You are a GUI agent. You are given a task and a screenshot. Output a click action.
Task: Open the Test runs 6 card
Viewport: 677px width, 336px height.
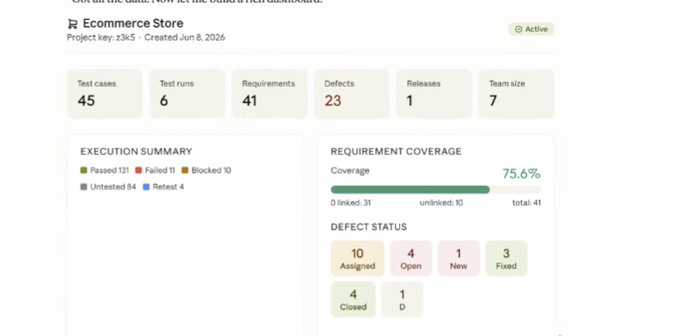pyautogui.click(x=187, y=93)
